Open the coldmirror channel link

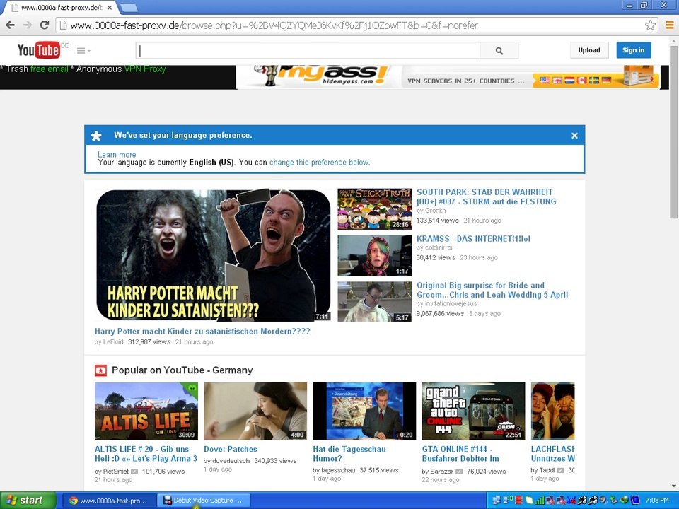(x=439, y=247)
